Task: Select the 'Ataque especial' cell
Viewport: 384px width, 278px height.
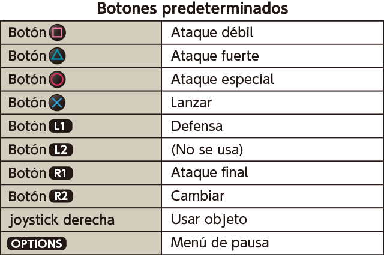Action: point(272,79)
